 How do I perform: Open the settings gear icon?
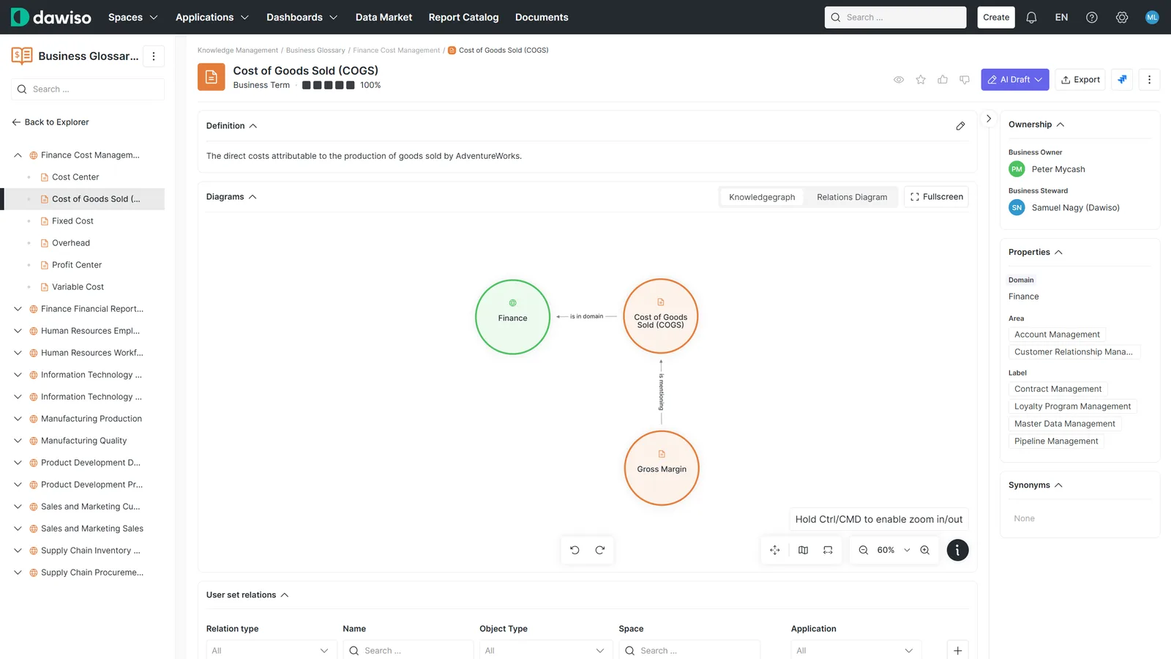[x=1122, y=18]
